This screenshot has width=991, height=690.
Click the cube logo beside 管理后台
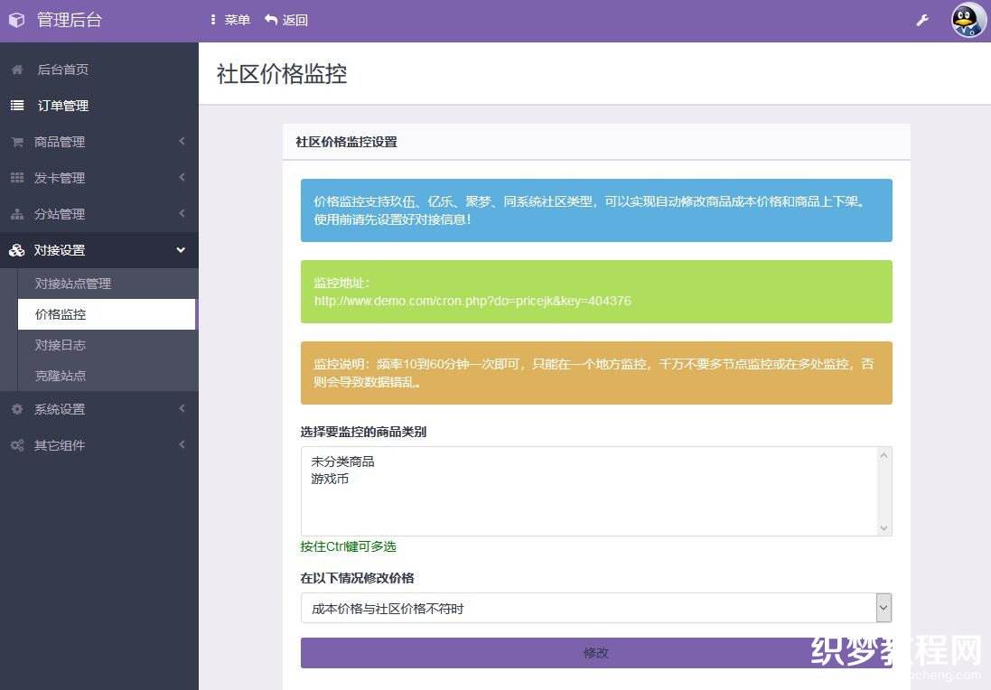coord(15,19)
